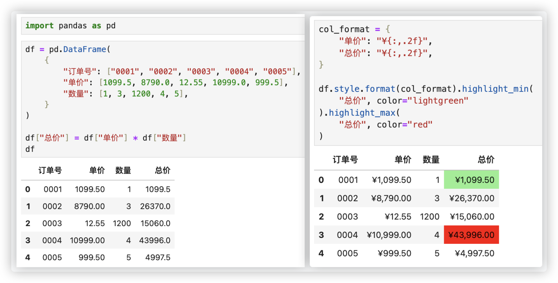The image size is (558, 283).
Task: Click the 10999.00 price in left table
Action: point(87,240)
